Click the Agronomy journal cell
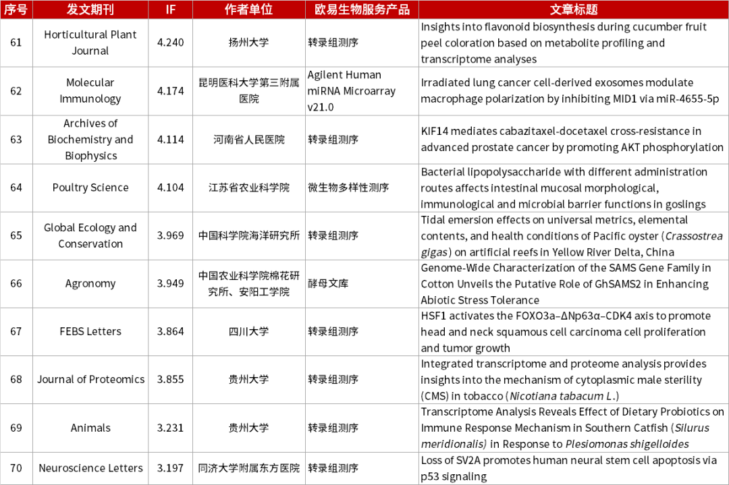The image size is (729, 485). [x=90, y=284]
